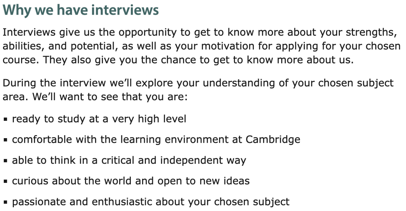
Task: Click the bullet before 'ready to study'
Action: (x=6, y=119)
